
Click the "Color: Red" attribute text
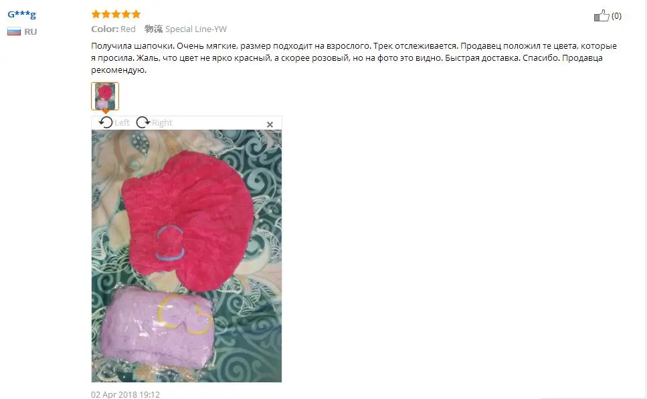[114, 29]
